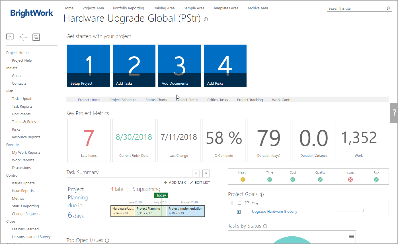Click the Project Implementation timeline bar
The width and height of the screenshot is (398, 244).
coord(186,211)
